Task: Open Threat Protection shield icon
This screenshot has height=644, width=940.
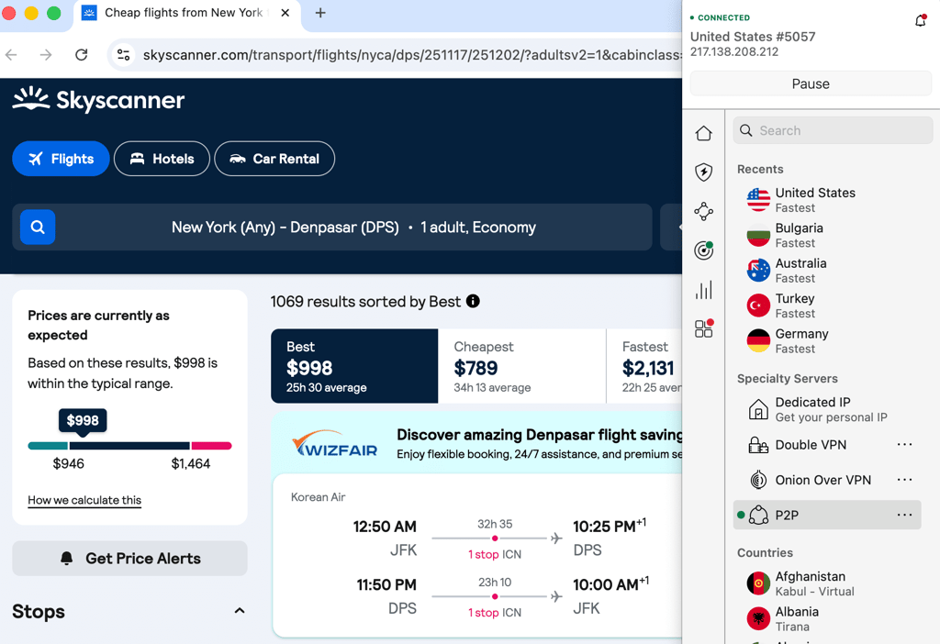Action: [x=704, y=172]
